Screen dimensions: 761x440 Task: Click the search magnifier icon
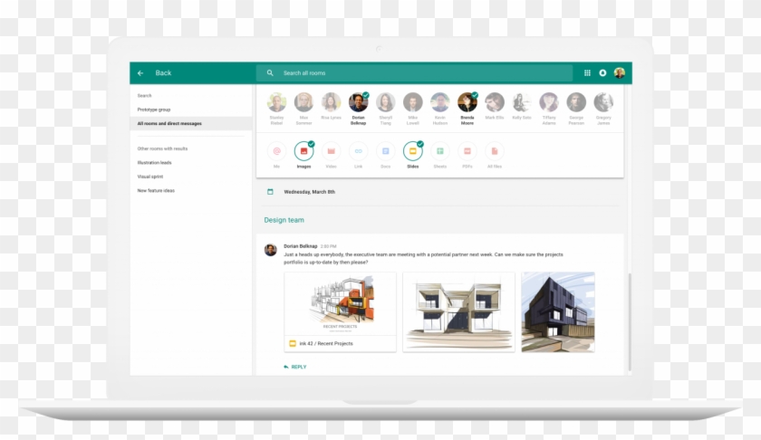point(270,73)
